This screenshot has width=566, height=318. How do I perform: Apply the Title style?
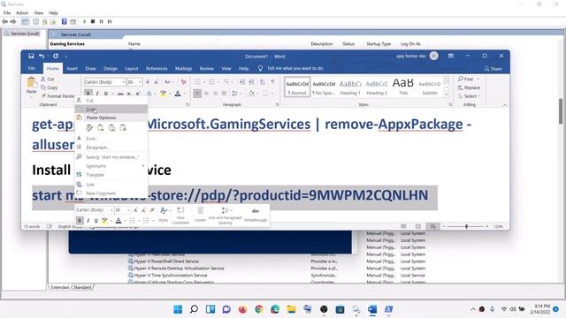tap(403, 87)
